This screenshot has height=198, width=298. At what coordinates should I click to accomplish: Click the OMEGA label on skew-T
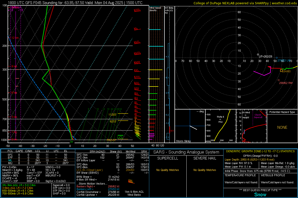(x=15, y=7)
